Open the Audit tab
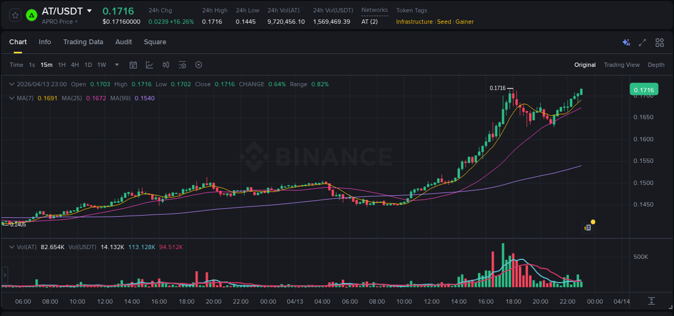The height and width of the screenshot is (316, 674). (123, 42)
